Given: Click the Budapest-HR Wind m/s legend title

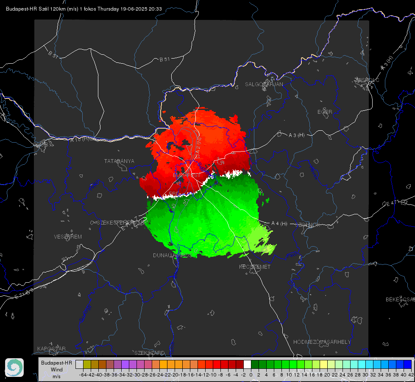Looking at the screenshot, I should 56,369.
